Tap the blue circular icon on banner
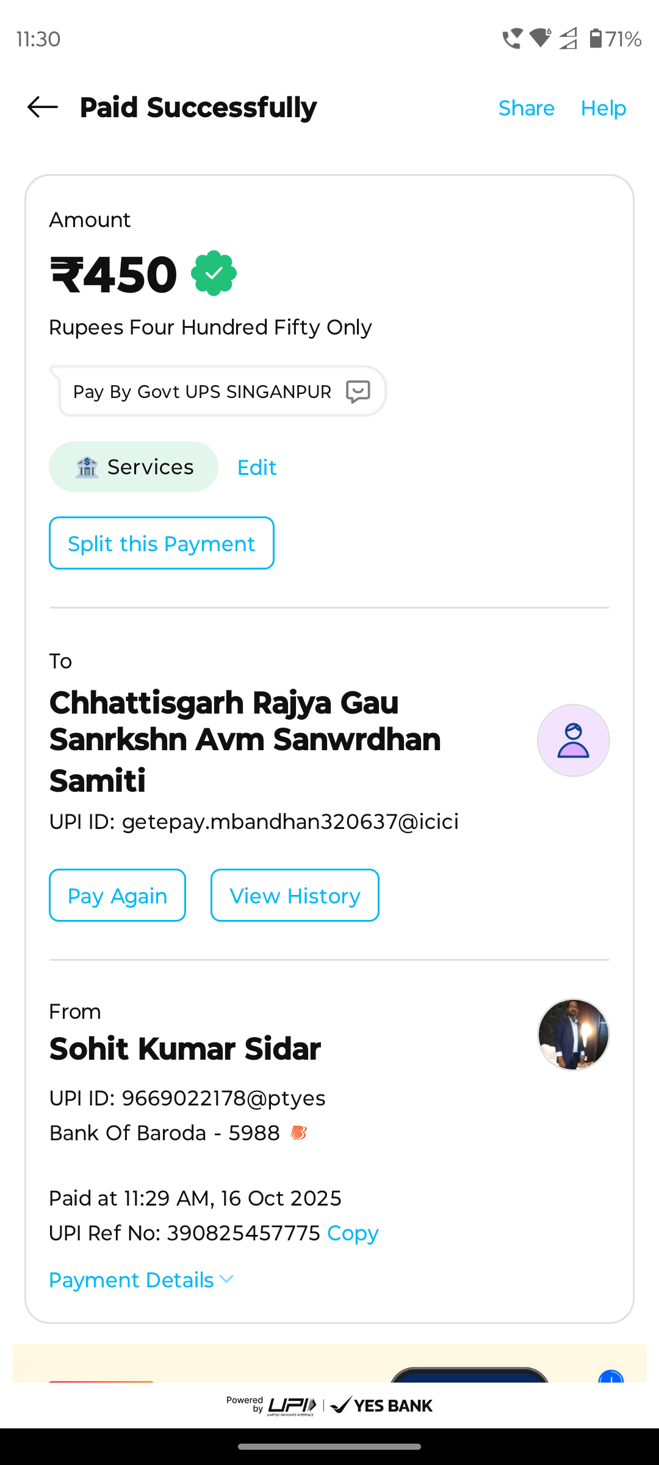This screenshot has height=1465, width=659. coord(611,1377)
